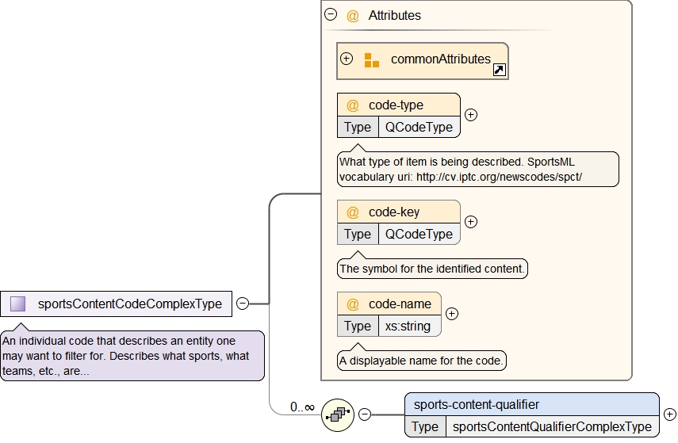Collapse the sequence compositor branch

tap(365, 414)
